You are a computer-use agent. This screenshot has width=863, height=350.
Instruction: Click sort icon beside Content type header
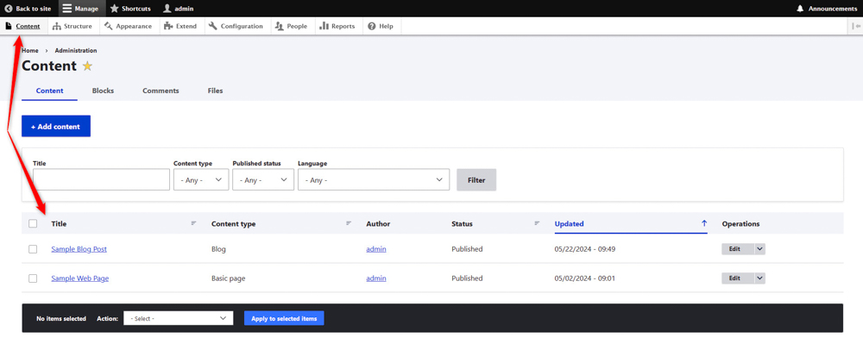tap(349, 223)
